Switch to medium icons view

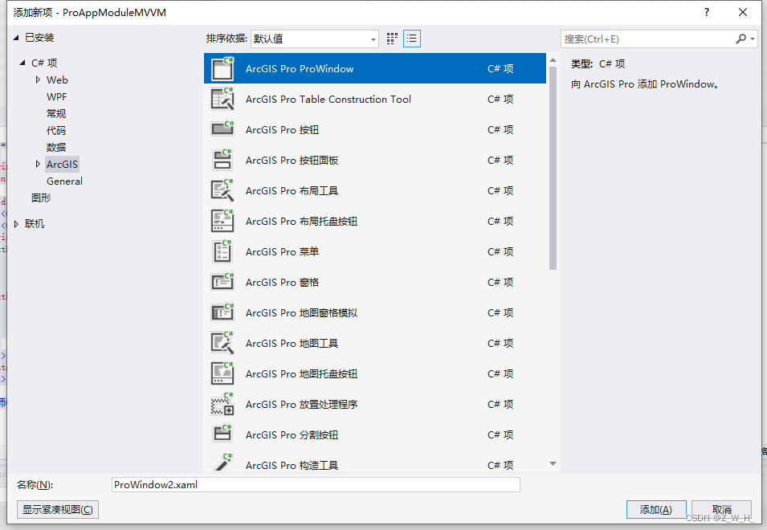(x=391, y=38)
